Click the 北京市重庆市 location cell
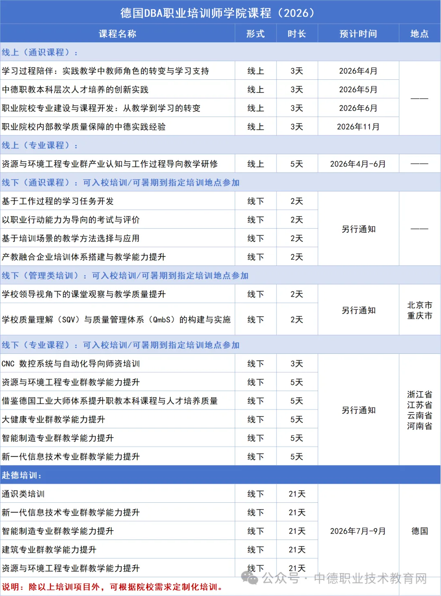The width and height of the screenshot is (441, 596). 419,310
